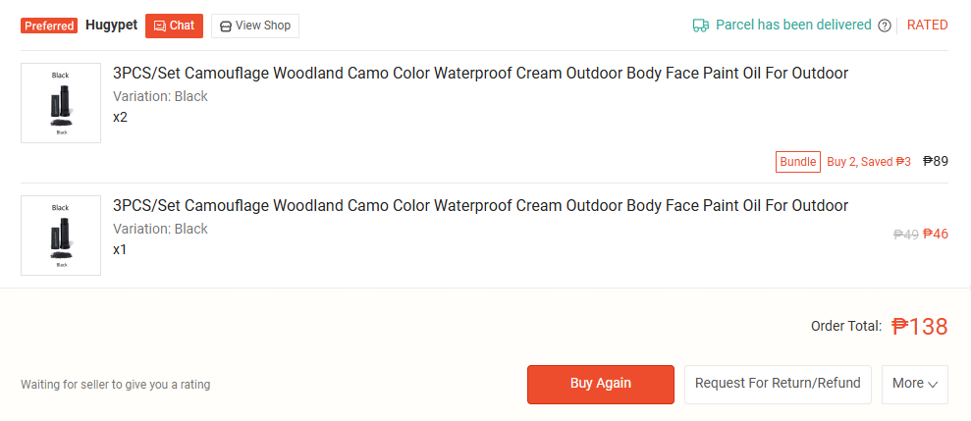This screenshot has width=971, height=421.
Task: Click the View Shop button label
Action: tap(263, 26)
